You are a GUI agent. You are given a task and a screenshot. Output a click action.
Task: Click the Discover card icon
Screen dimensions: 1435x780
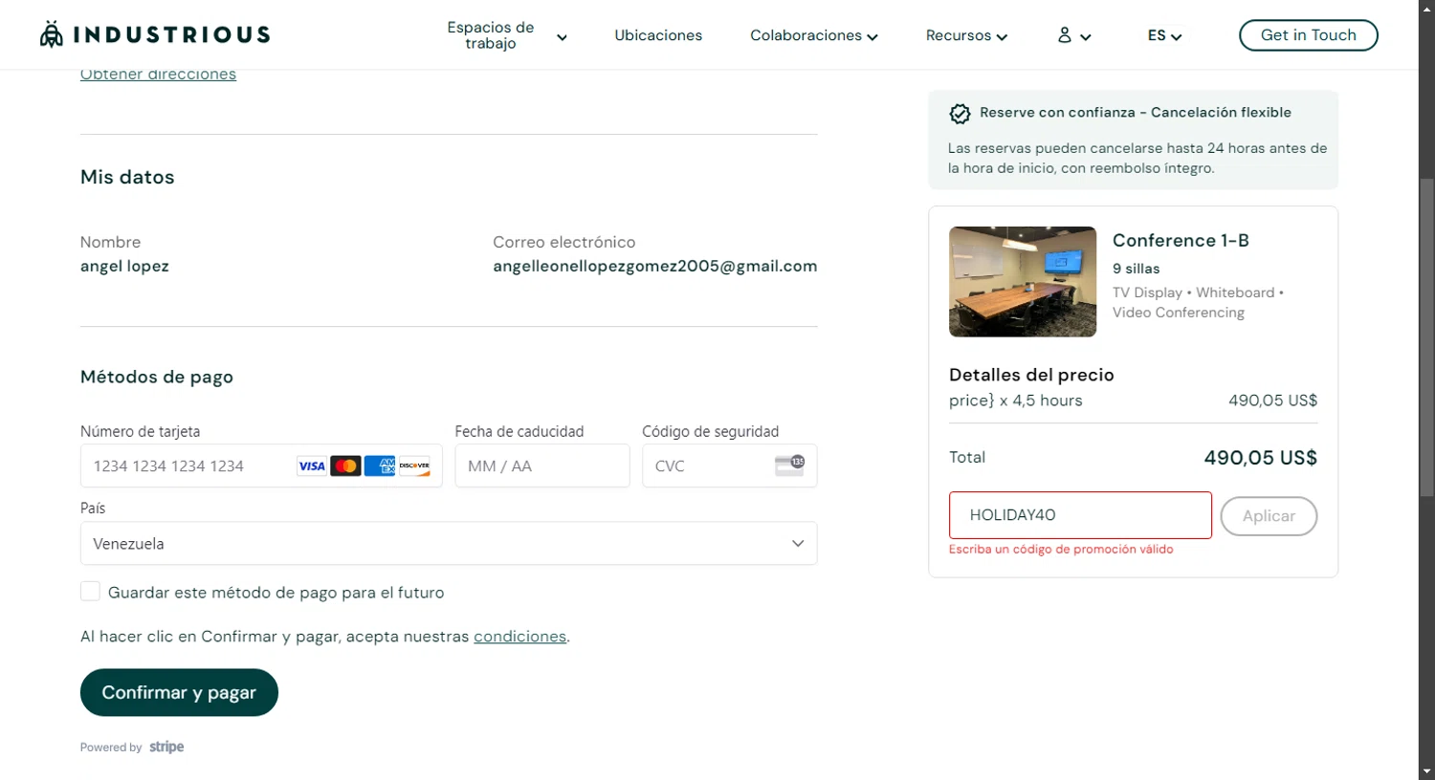point(414,466)
